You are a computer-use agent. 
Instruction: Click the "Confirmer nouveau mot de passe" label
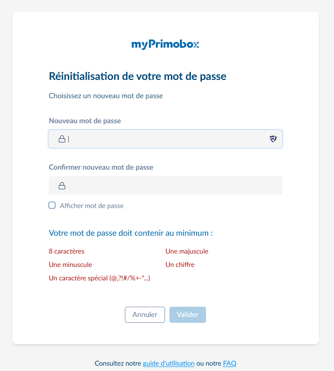[x=101, y=167]
